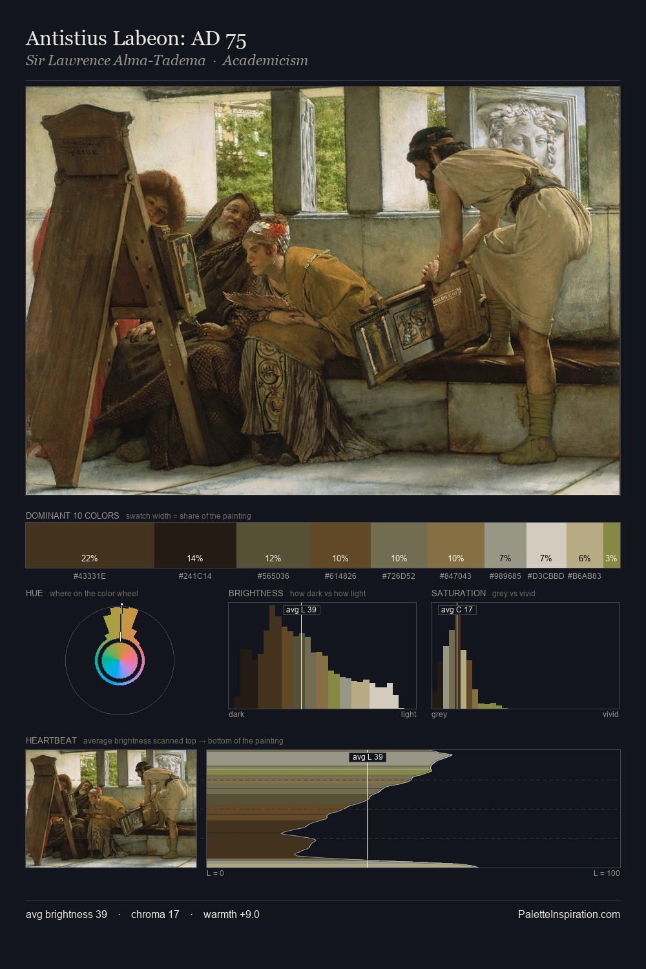Click the 'L = 0' axis label
Screen dimensions: 646x969
215,873
